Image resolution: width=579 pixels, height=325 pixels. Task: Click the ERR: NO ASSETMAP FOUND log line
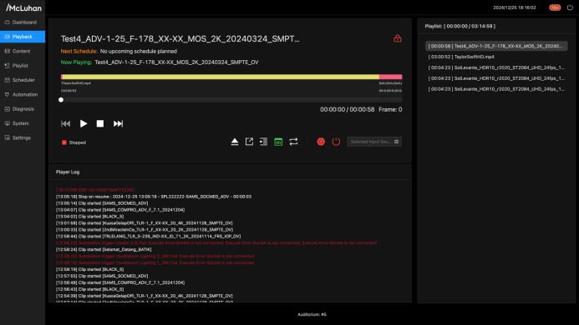click(x=95, y=190)
